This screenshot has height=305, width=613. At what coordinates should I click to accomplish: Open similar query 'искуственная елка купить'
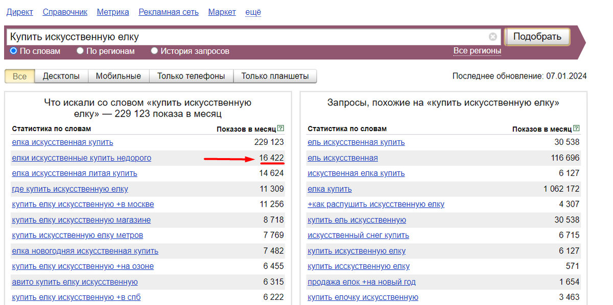[x=356, y=173]
